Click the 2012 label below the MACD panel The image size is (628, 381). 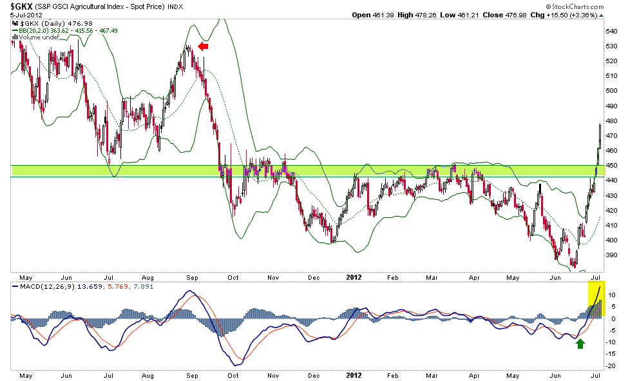point(354,376)
